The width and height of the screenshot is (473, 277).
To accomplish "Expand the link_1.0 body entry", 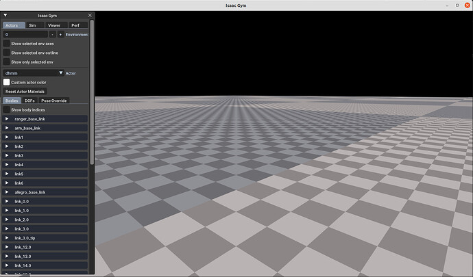I will (45, 211).
